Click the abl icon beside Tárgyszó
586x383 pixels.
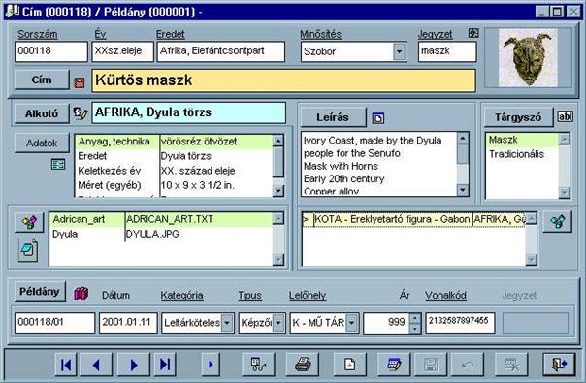[565, 116]
